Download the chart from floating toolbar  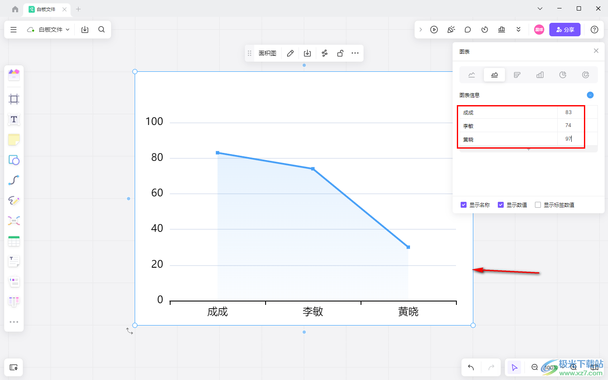[307, 53]
